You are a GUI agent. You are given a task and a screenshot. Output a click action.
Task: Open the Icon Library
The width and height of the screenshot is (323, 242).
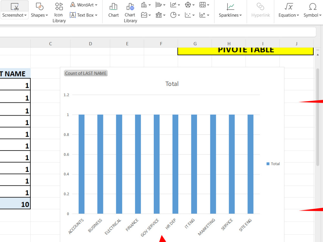59,12
